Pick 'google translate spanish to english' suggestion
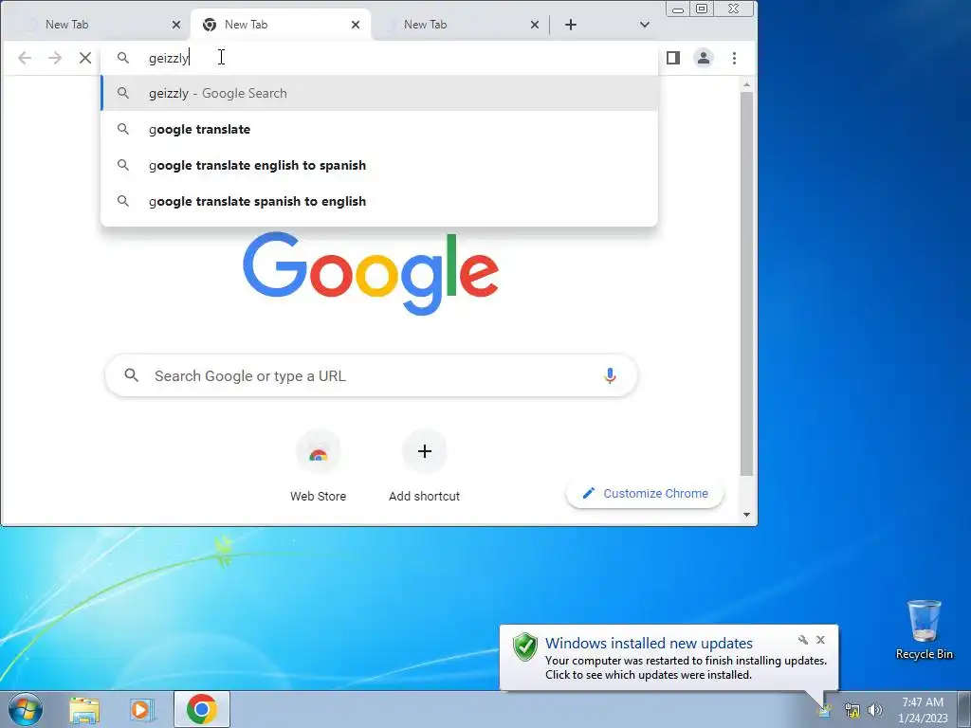Screen dimensions: 971x728 coord(379,201)
